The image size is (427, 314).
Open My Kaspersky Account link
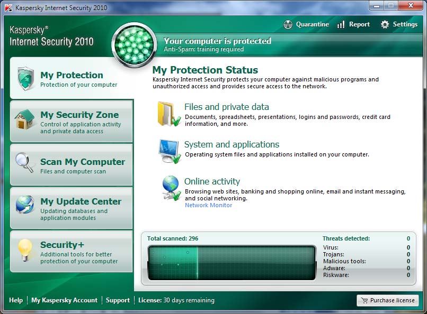[x=64, y=300]
